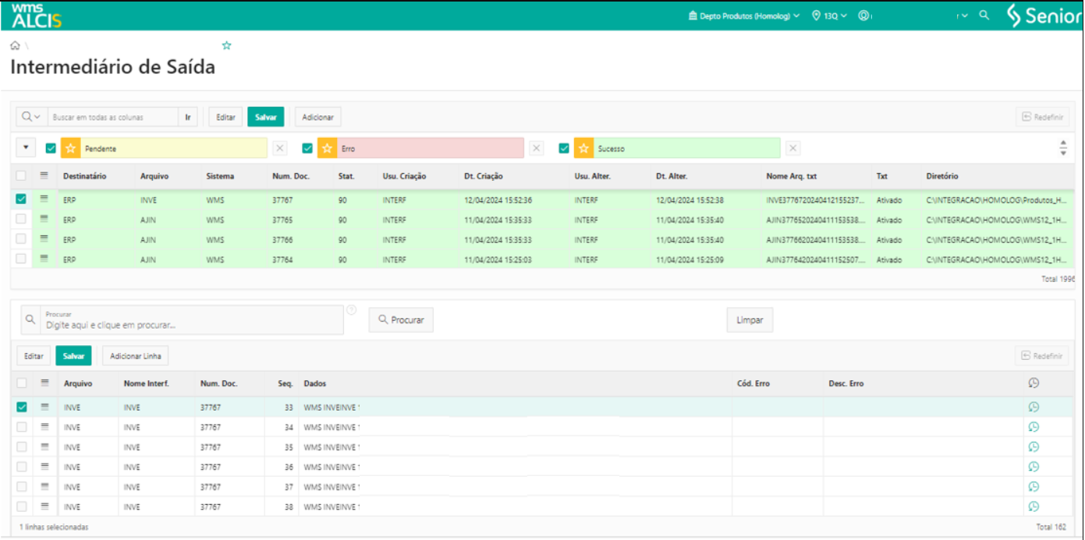Open the search column selector dropdown

32,117
